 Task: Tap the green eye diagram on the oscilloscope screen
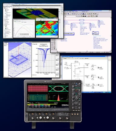pos(58,89)
